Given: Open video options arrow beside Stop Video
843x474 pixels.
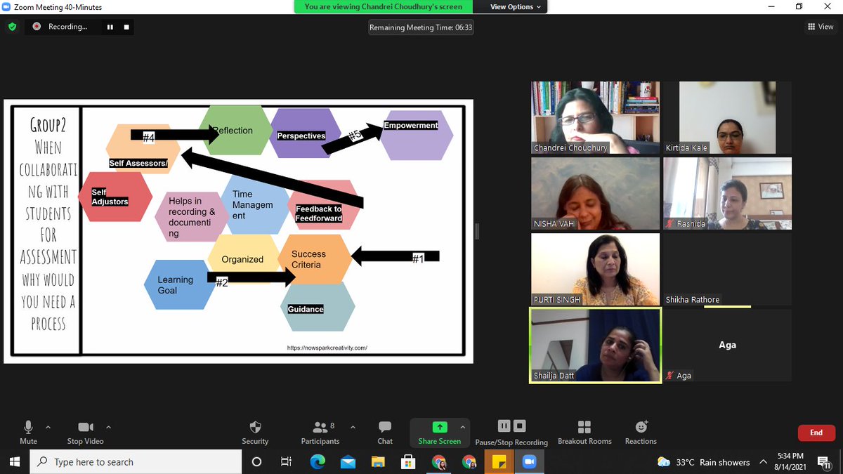Looking at the screenshot, I should point(108,427).
